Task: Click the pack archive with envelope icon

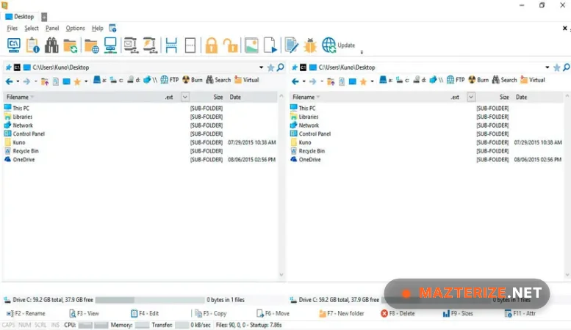Action: coord(130,45)
